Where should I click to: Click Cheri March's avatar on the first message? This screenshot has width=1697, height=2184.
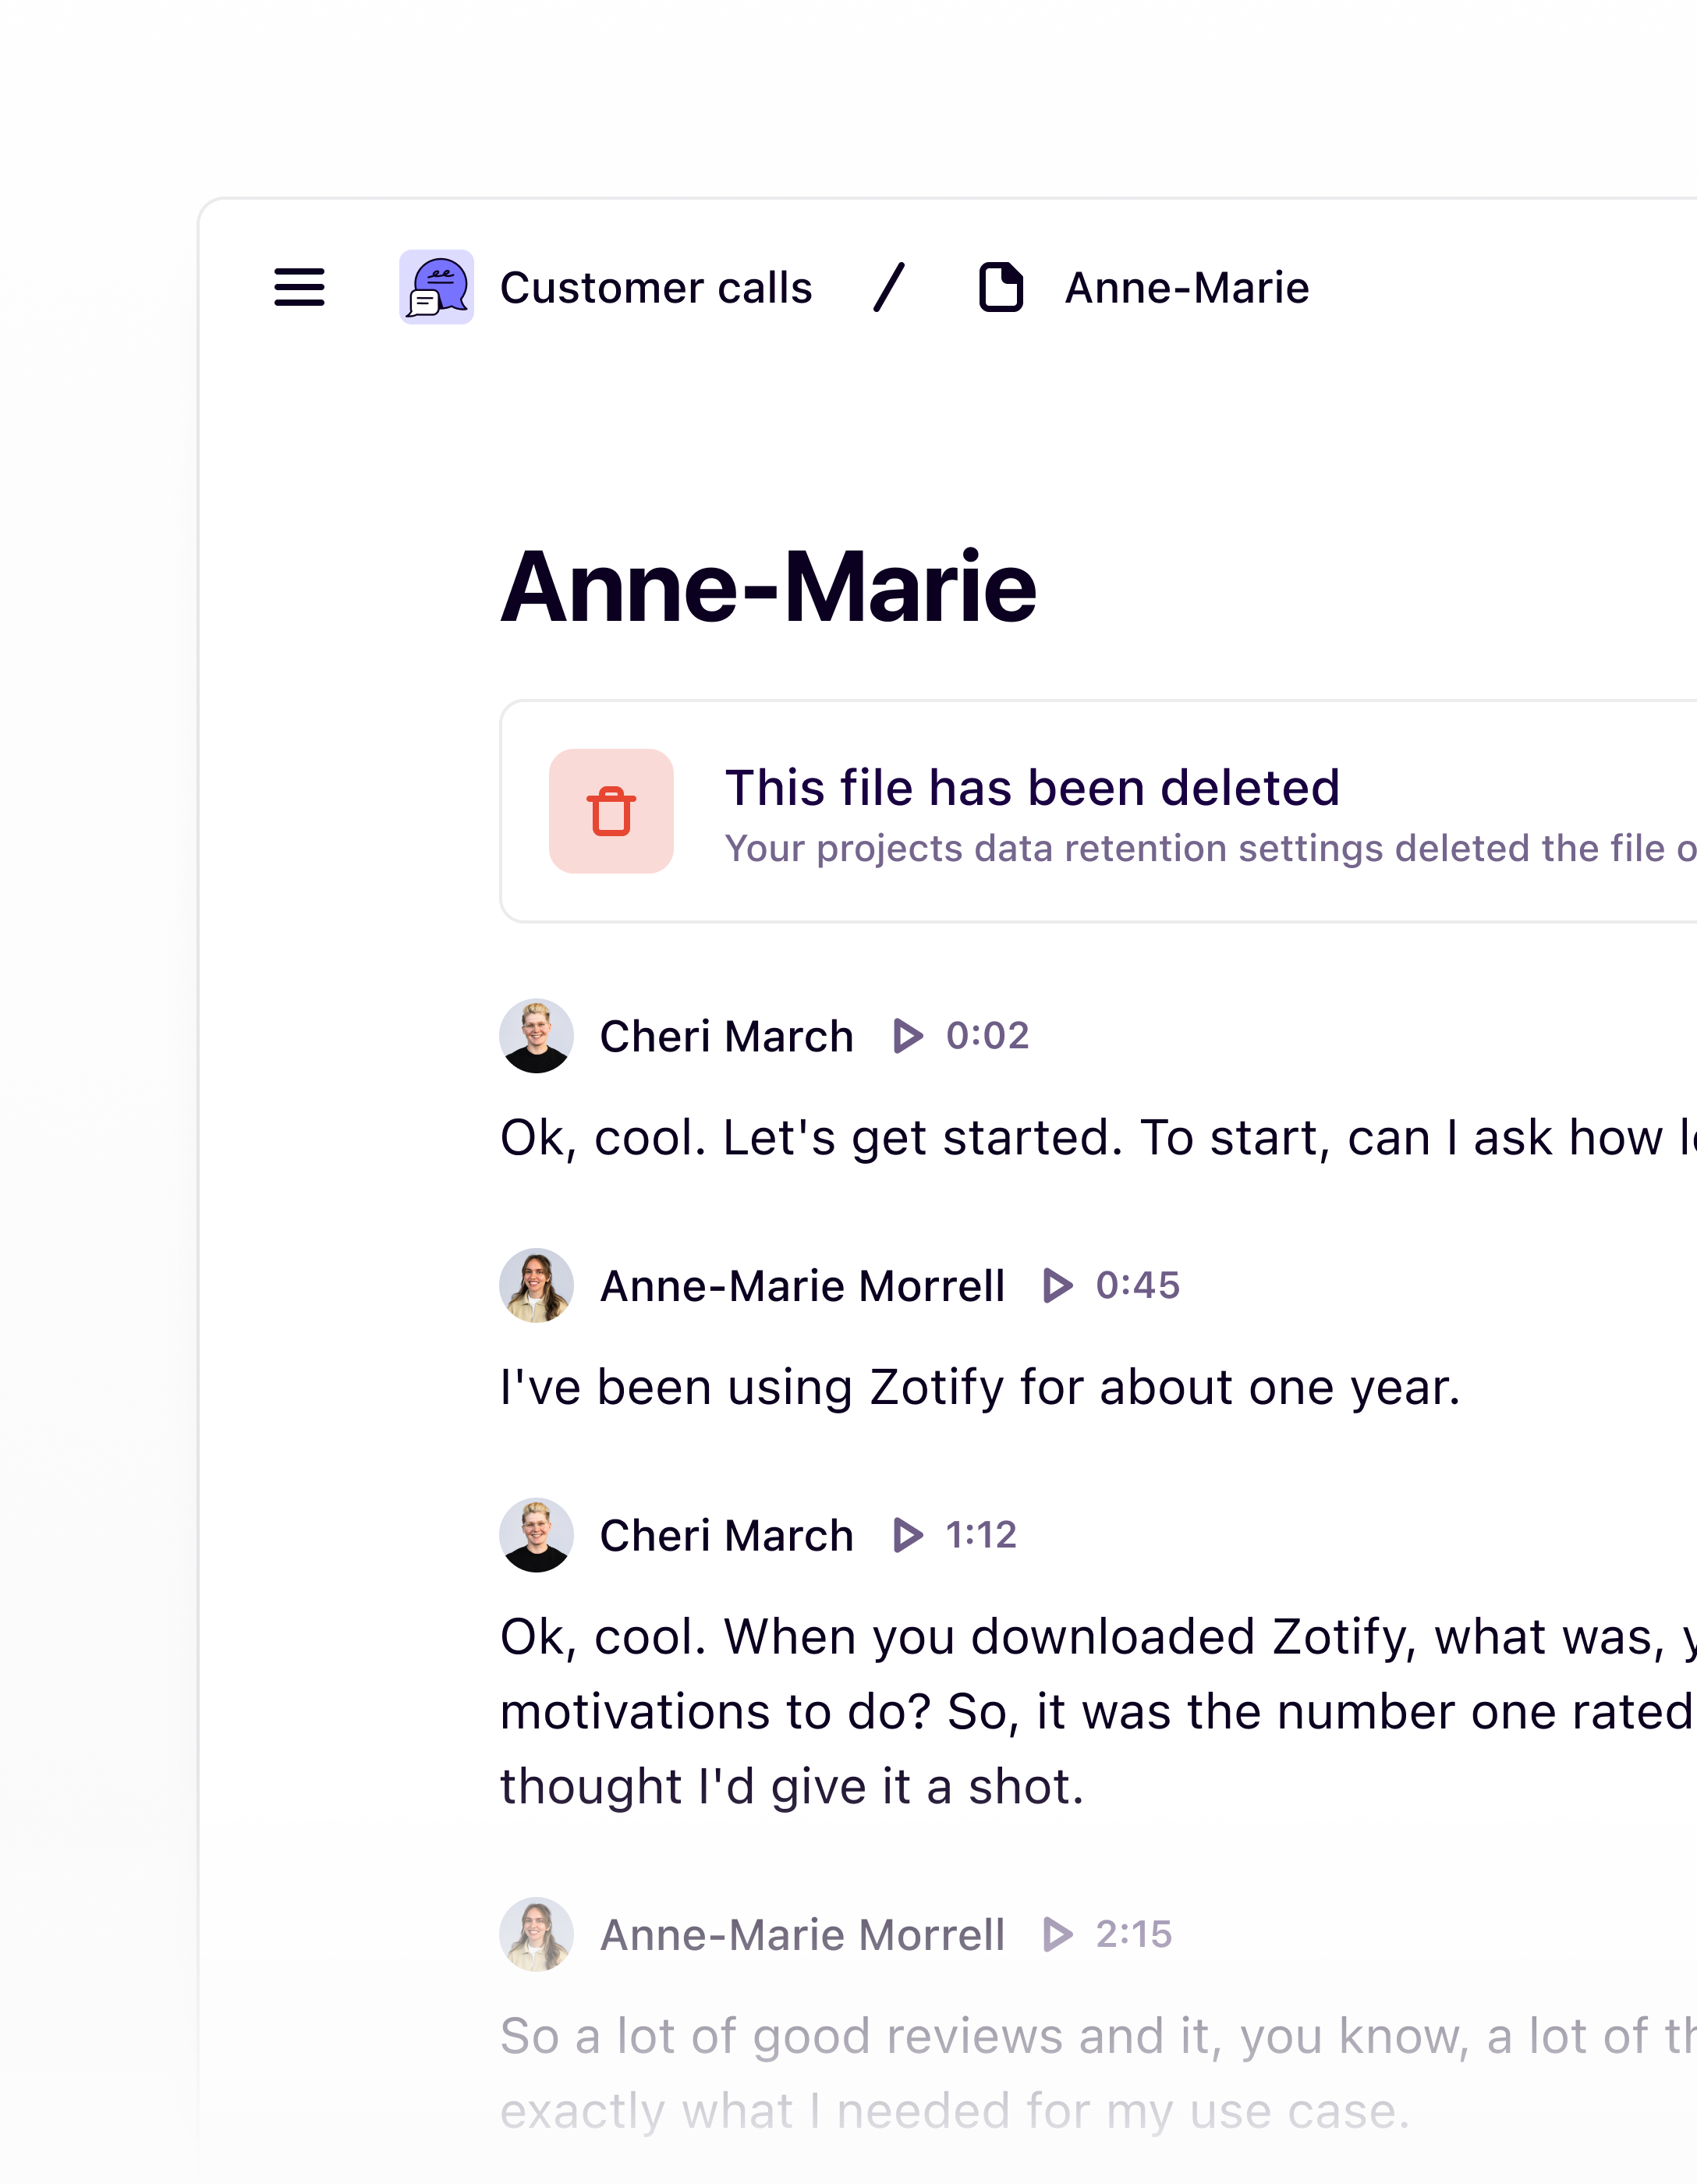click(x=536, y=1036)
